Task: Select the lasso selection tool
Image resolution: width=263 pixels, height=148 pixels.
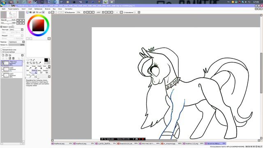Action: point(31,60)
